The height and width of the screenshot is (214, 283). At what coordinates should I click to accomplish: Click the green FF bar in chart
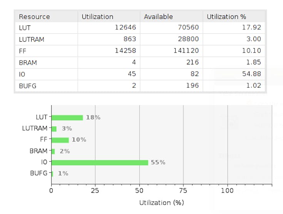pos(60,140)
